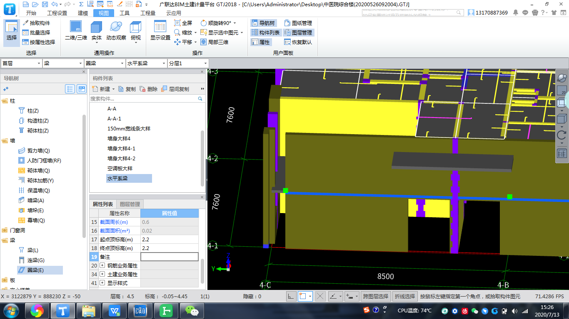Expand 钢筋业务属性 property group
This screenshot has width=569, height=319.
pyautogui.click(x=102, y=265)
